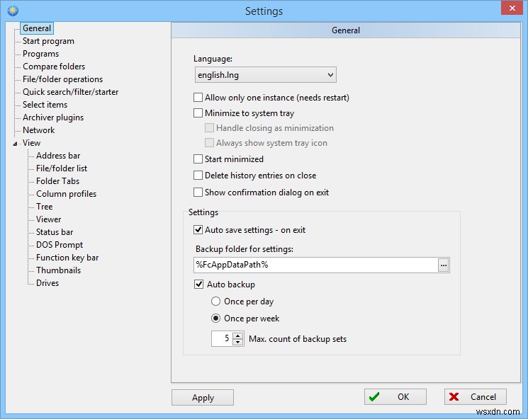Select Viewer settings item
Screen dimensions: 528x419
coord(49,219)
